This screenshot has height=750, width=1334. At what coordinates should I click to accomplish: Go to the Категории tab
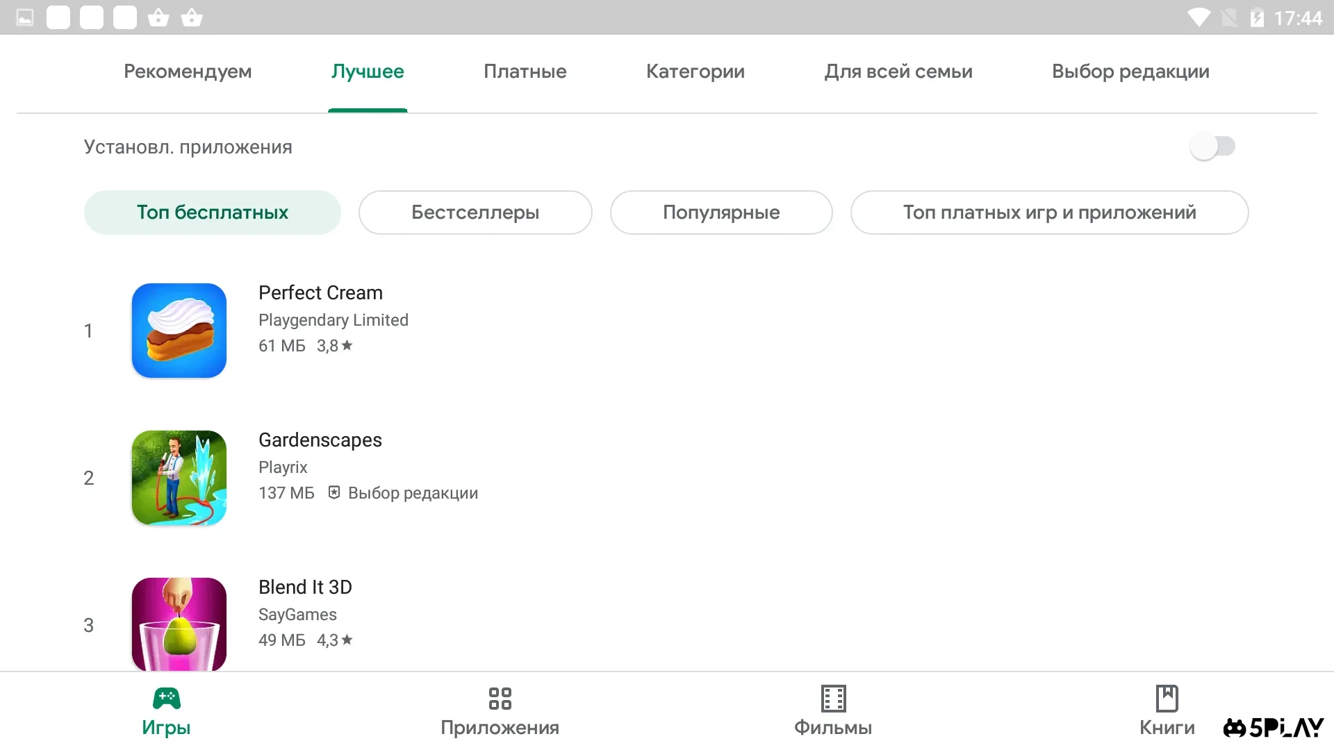(x=695, y=72)
